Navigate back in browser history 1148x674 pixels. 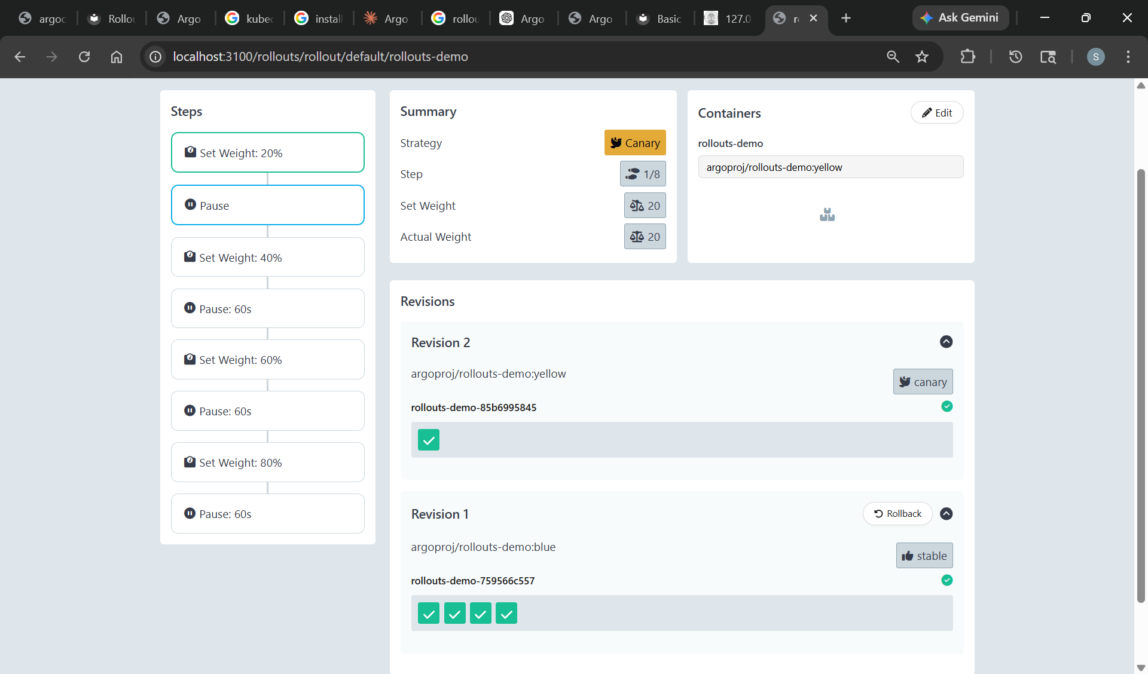(20, 57)
